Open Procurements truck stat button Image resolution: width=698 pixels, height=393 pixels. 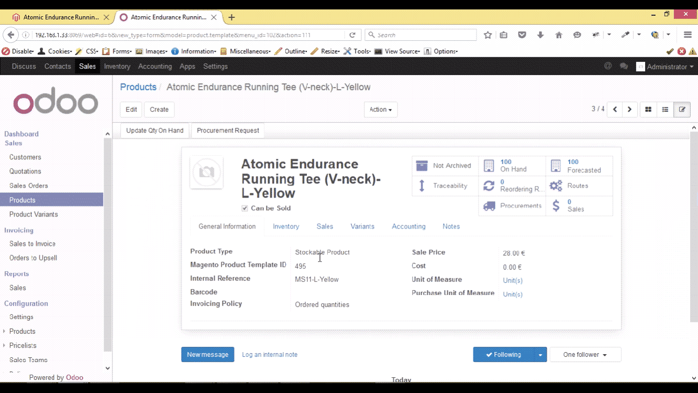[512, 205]
